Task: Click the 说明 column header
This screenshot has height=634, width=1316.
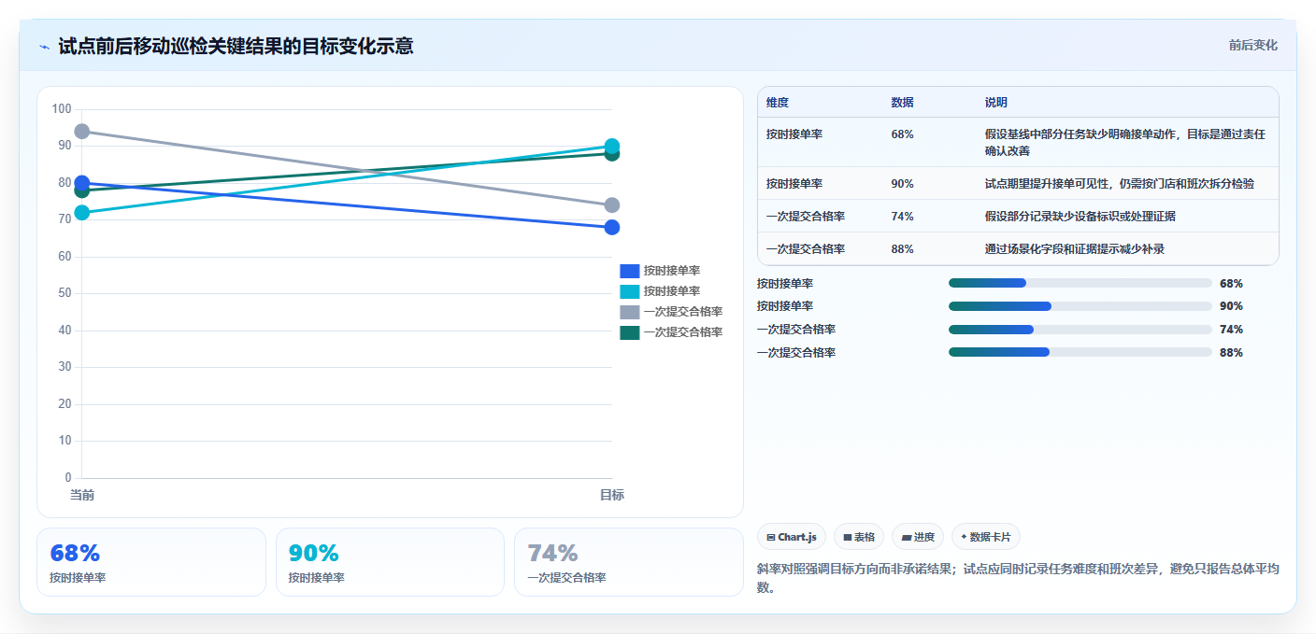Action: click(996, 103)
